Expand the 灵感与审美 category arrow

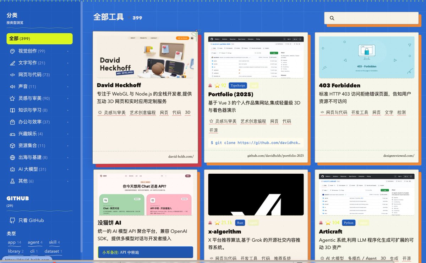[x=68, y=98]
